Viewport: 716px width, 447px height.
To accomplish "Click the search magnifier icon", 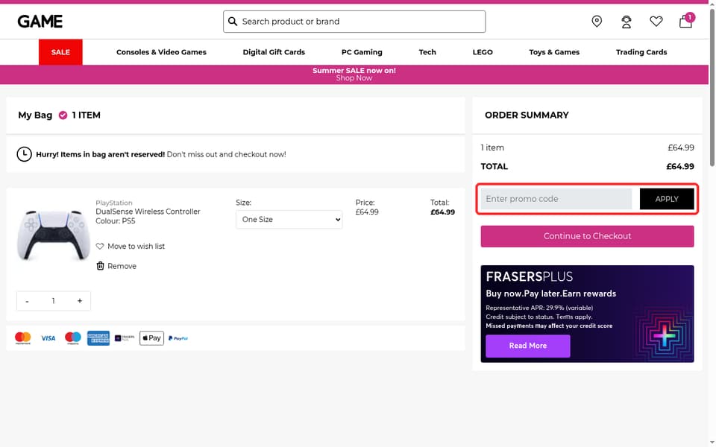I will click(x=233, y=22).
